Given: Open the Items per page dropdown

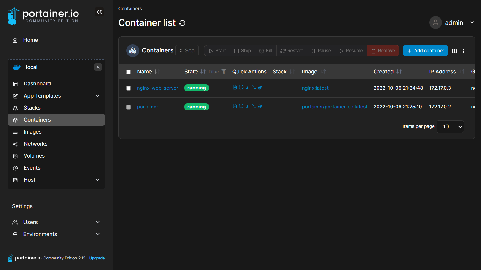Looking at the screenshot, I should click(x=450, y=127).
